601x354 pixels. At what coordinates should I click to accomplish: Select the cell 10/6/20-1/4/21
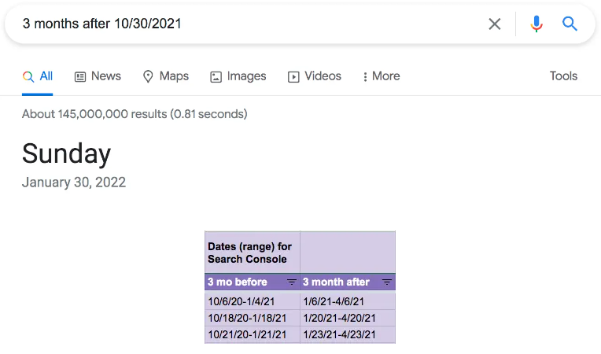coord(242,301)
